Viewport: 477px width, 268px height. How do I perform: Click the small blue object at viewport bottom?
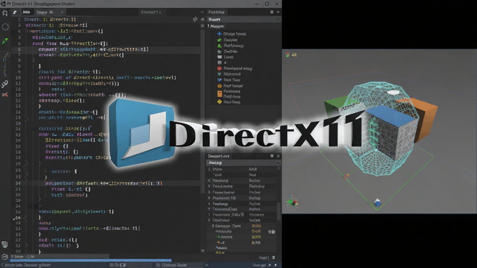click(x=377, y=203)
